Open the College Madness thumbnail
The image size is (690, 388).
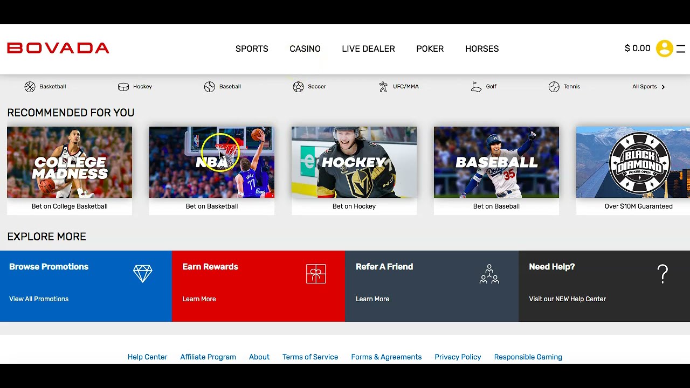pyautogui.click(x=70, y=162)
